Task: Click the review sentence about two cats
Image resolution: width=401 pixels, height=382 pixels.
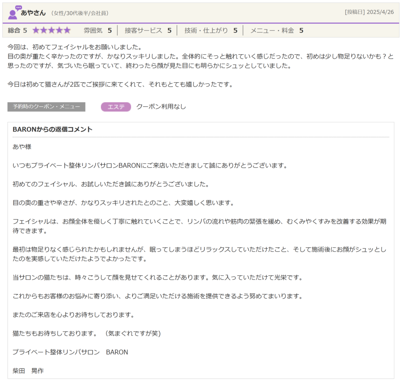Action: coord(120,84)
